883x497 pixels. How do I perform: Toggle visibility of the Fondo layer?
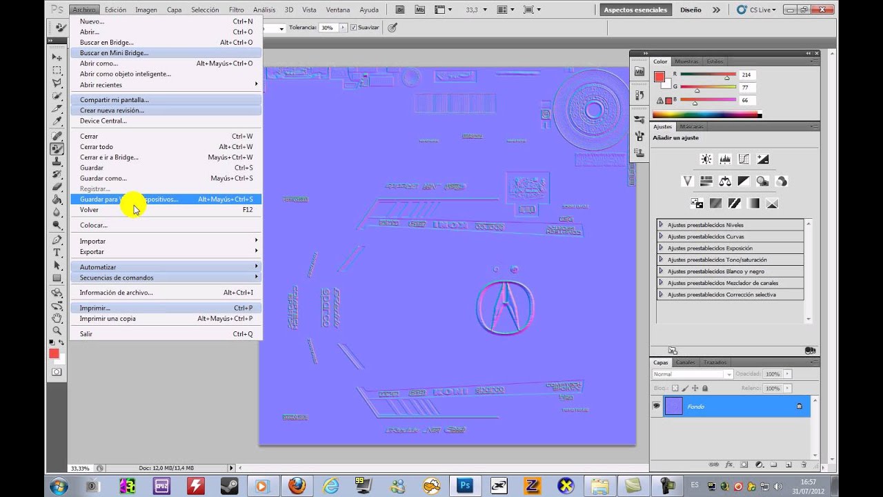coord(657,407)
